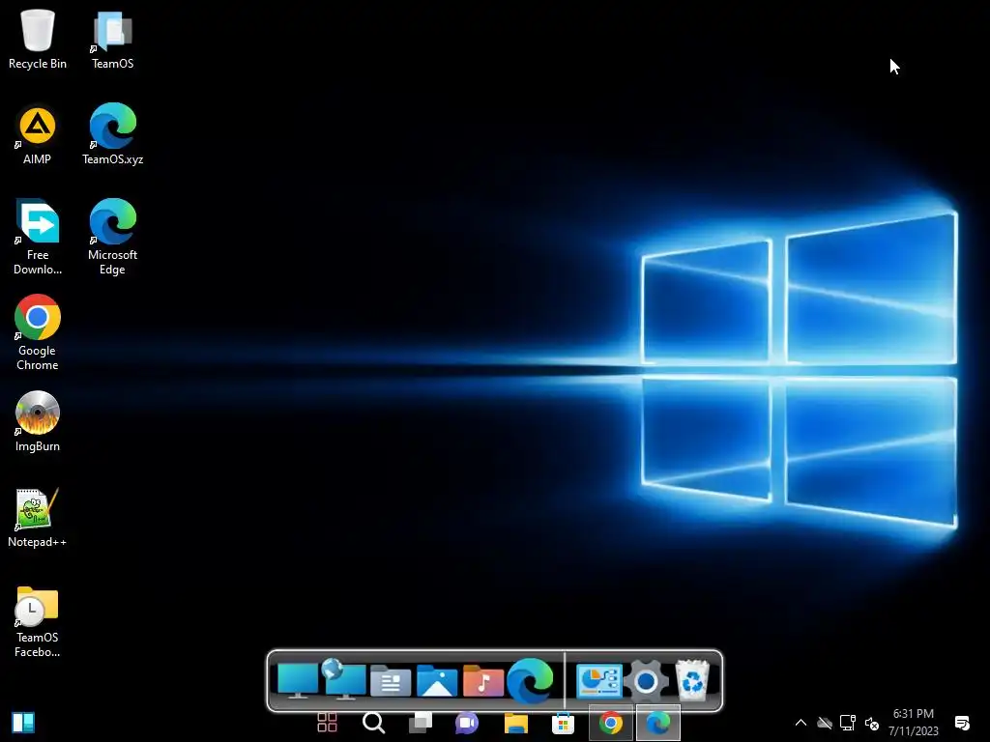Open the TeamOS desktop shortcut
Image resolution: width=990 pixels, height=742 pixels.
(112, 39)
